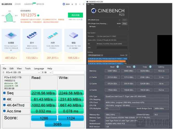The width and height of the screenshot is (173, 130).
Task: Click the radar performance chart in Master Lu
Action: [x=10, y=17]
